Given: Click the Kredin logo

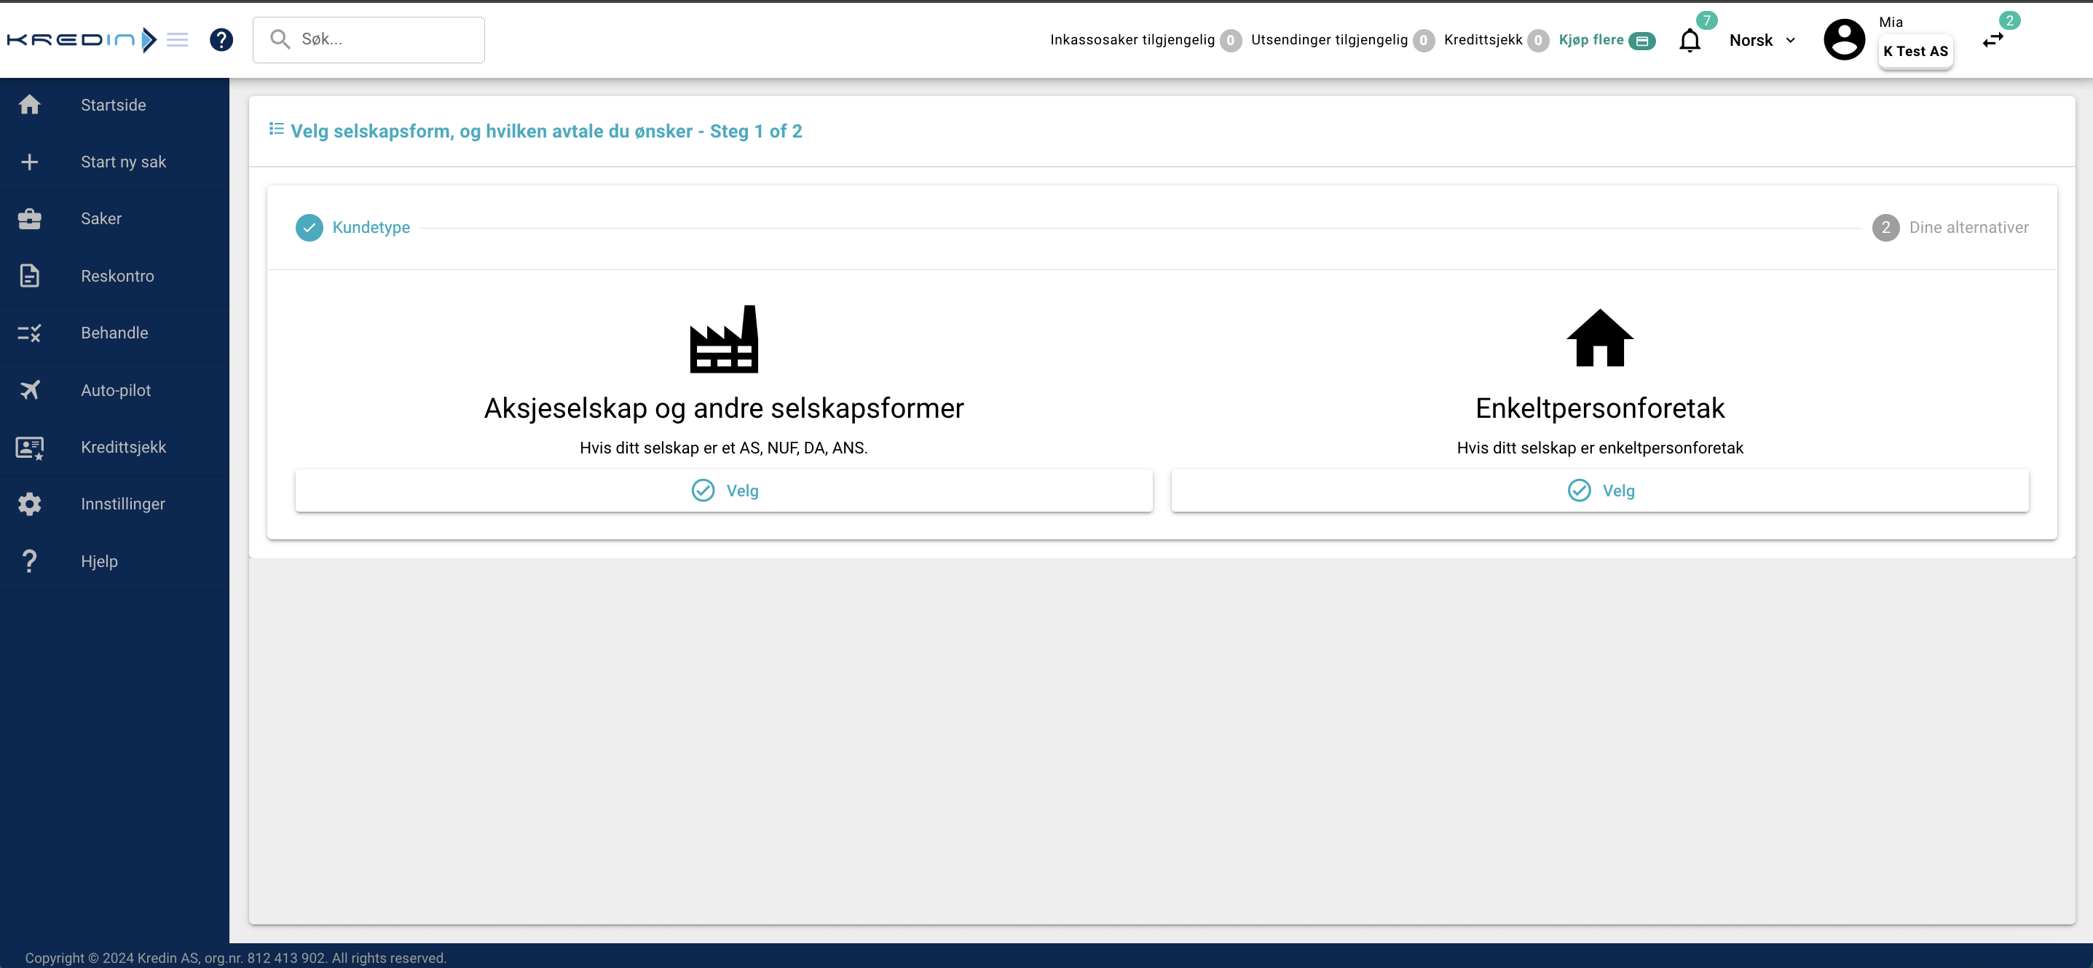Looking at the screenshot, I should coord(82,39).
